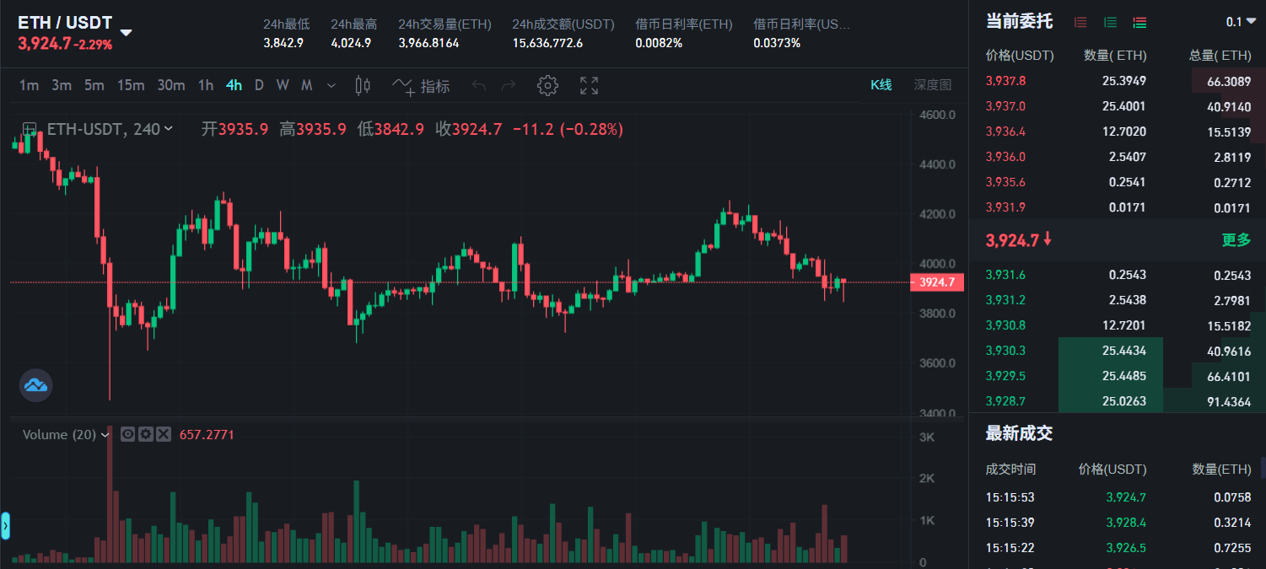Open the 0.1 price precision dropdown
The width and height of the screenshot is (1266, 569).
(1240, 22)
